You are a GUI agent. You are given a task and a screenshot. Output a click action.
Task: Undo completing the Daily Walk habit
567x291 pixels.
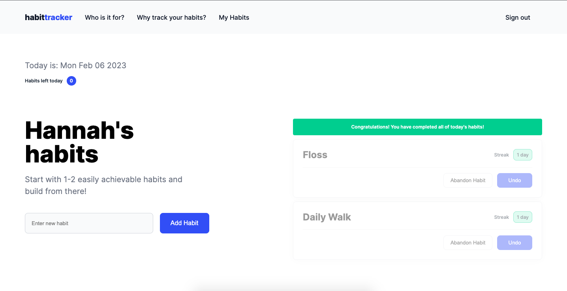tap(514, 242)
